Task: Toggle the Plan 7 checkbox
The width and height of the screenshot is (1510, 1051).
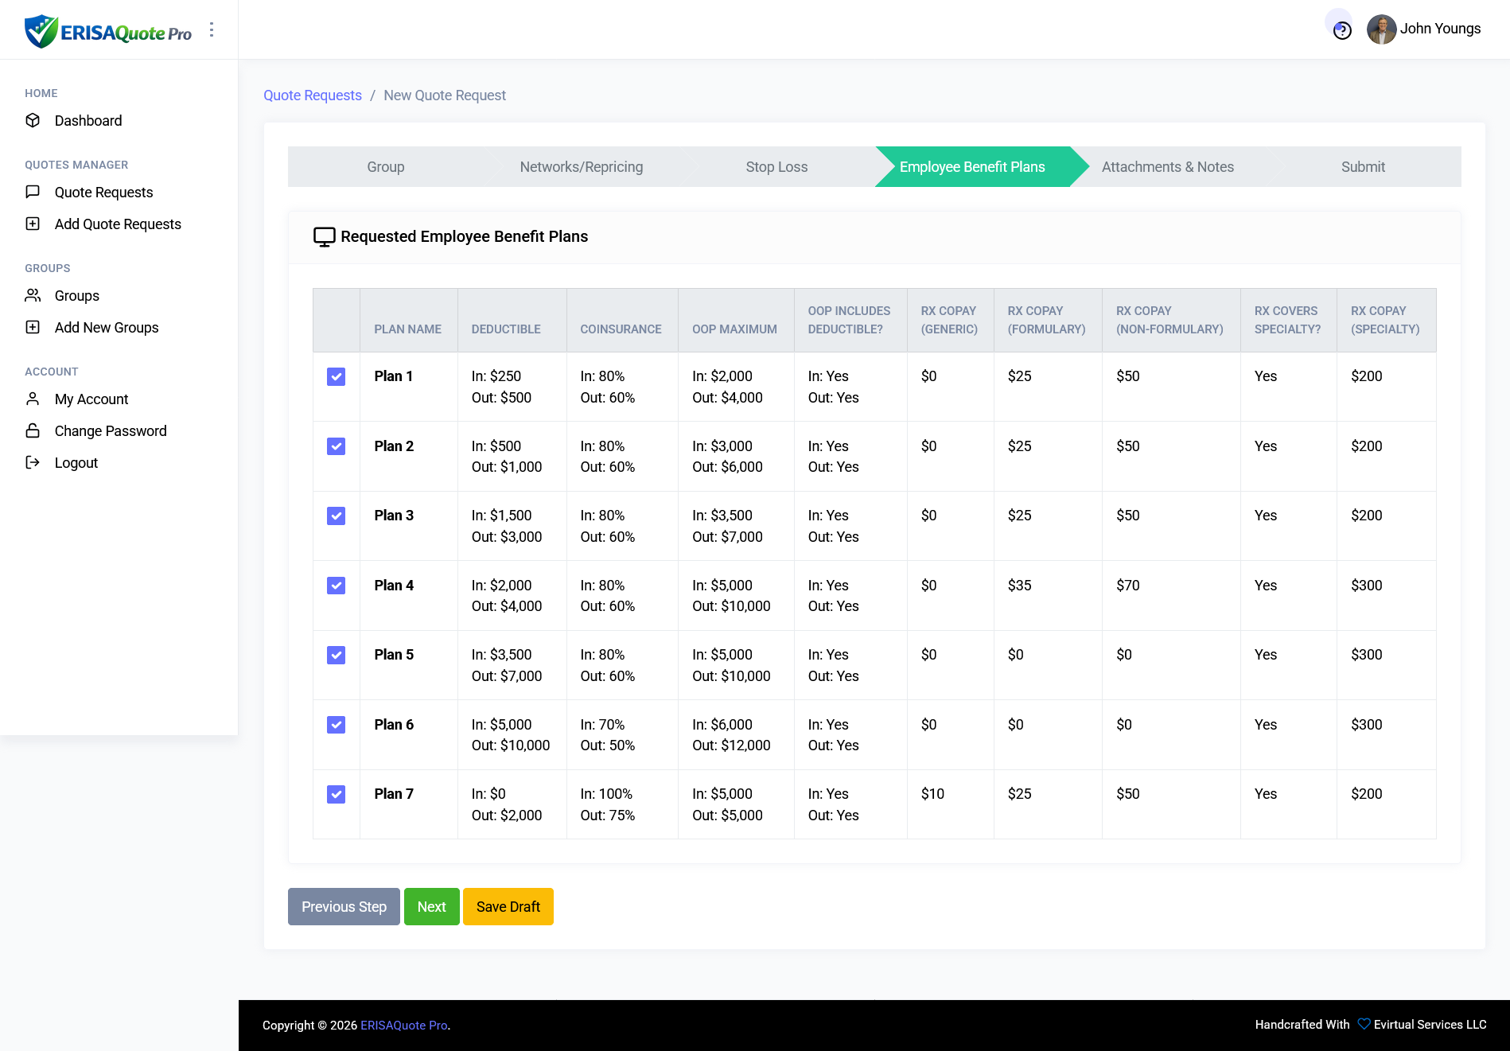Action: click(336, 794)
